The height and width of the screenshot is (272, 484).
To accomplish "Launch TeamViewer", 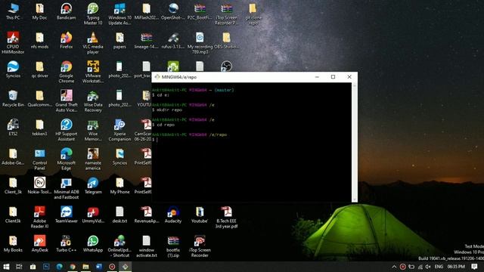I will tap(66, 215).
